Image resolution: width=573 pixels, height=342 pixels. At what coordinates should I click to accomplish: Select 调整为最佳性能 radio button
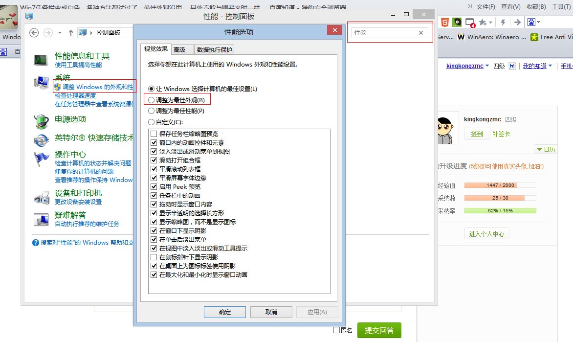[151, 111]
